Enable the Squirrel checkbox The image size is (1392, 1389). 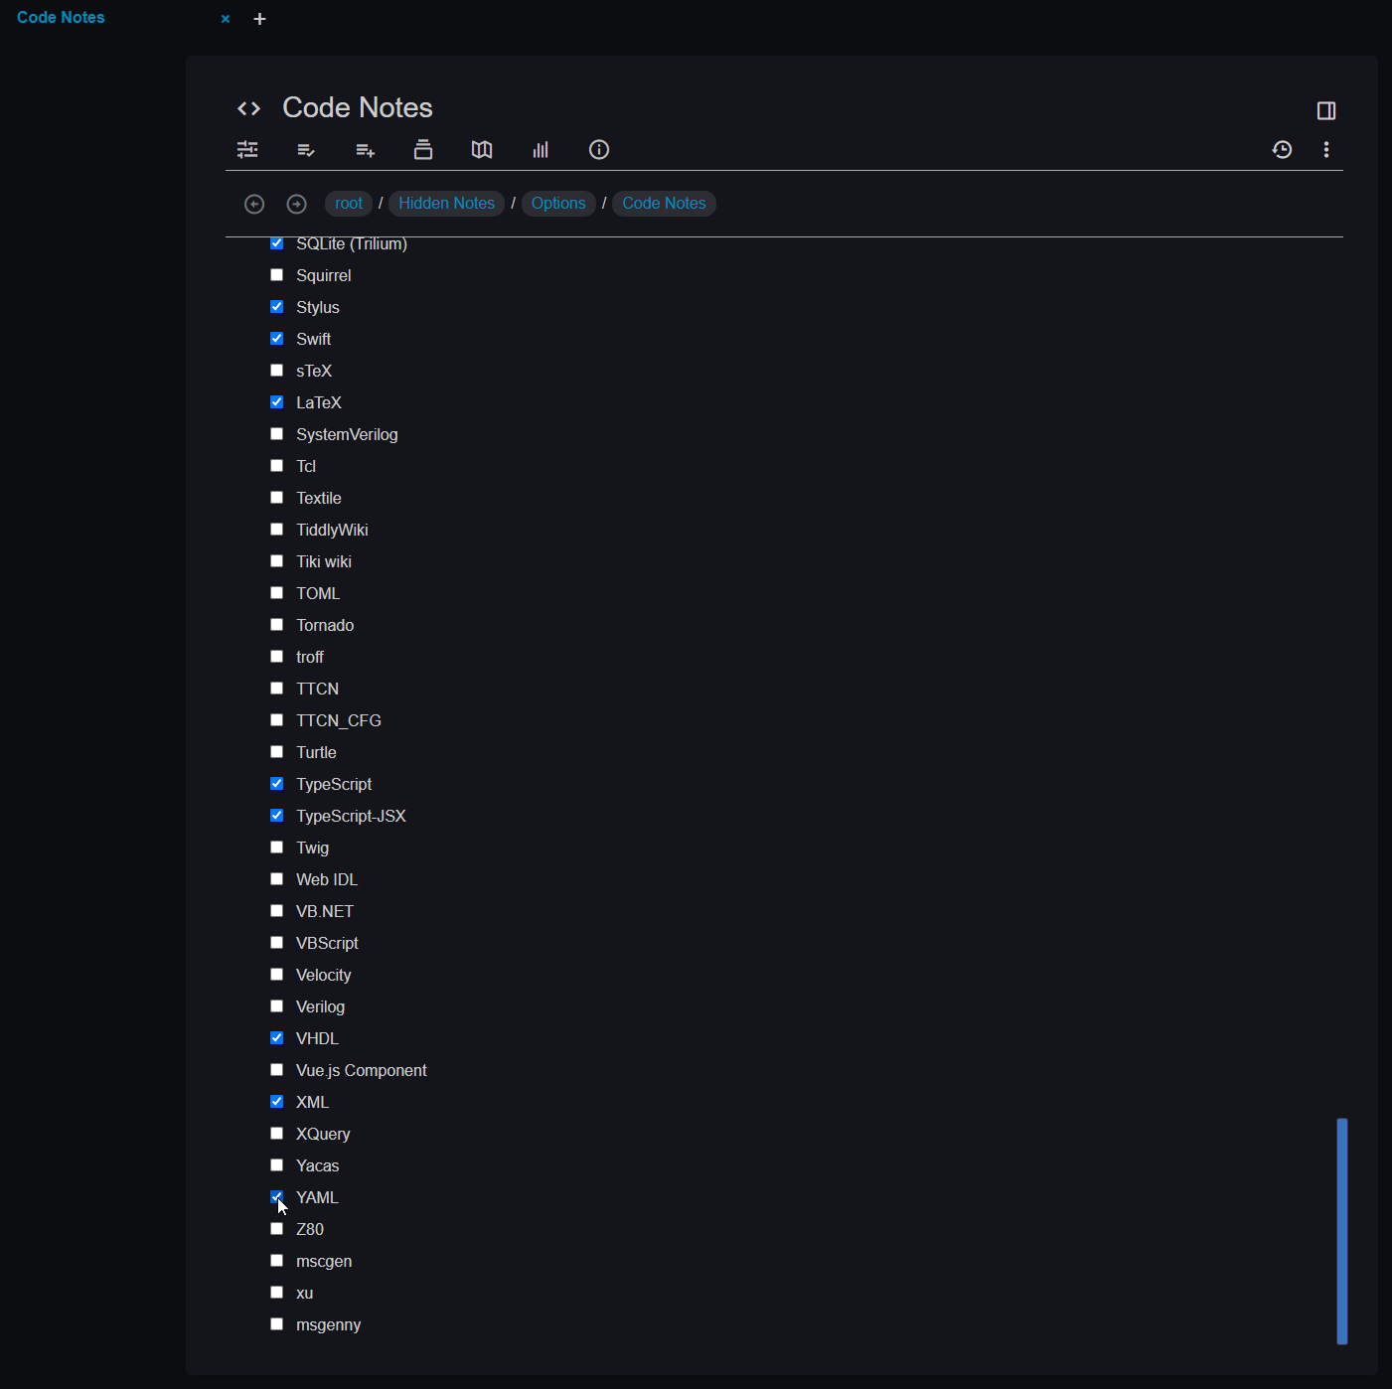point(277,275)
